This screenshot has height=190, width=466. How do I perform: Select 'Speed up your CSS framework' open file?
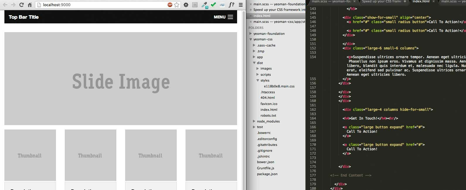(x=279, y=10)
